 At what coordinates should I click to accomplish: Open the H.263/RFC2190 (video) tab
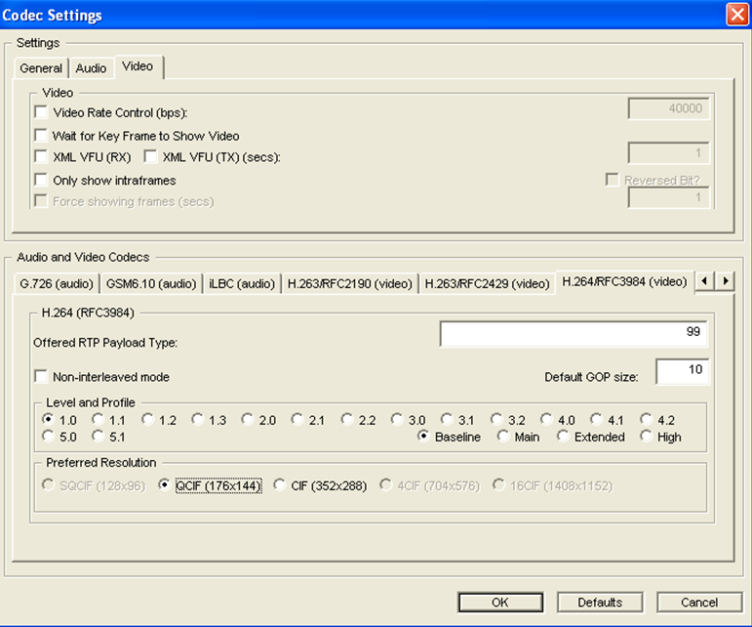349,284
